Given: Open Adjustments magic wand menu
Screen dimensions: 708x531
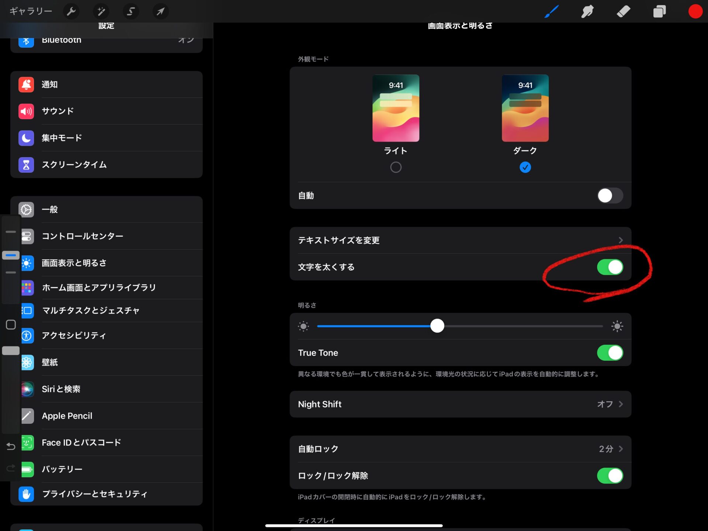Looking at the screenshot, I should (101, 11).
